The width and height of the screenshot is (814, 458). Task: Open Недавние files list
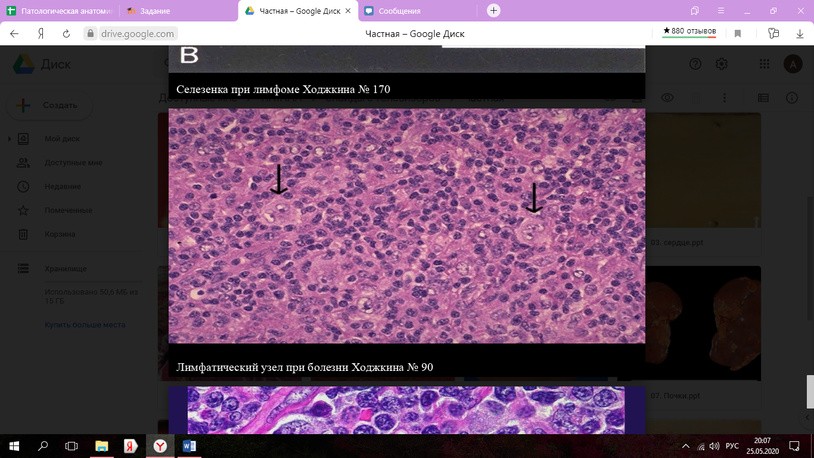[x=63, y=187]
